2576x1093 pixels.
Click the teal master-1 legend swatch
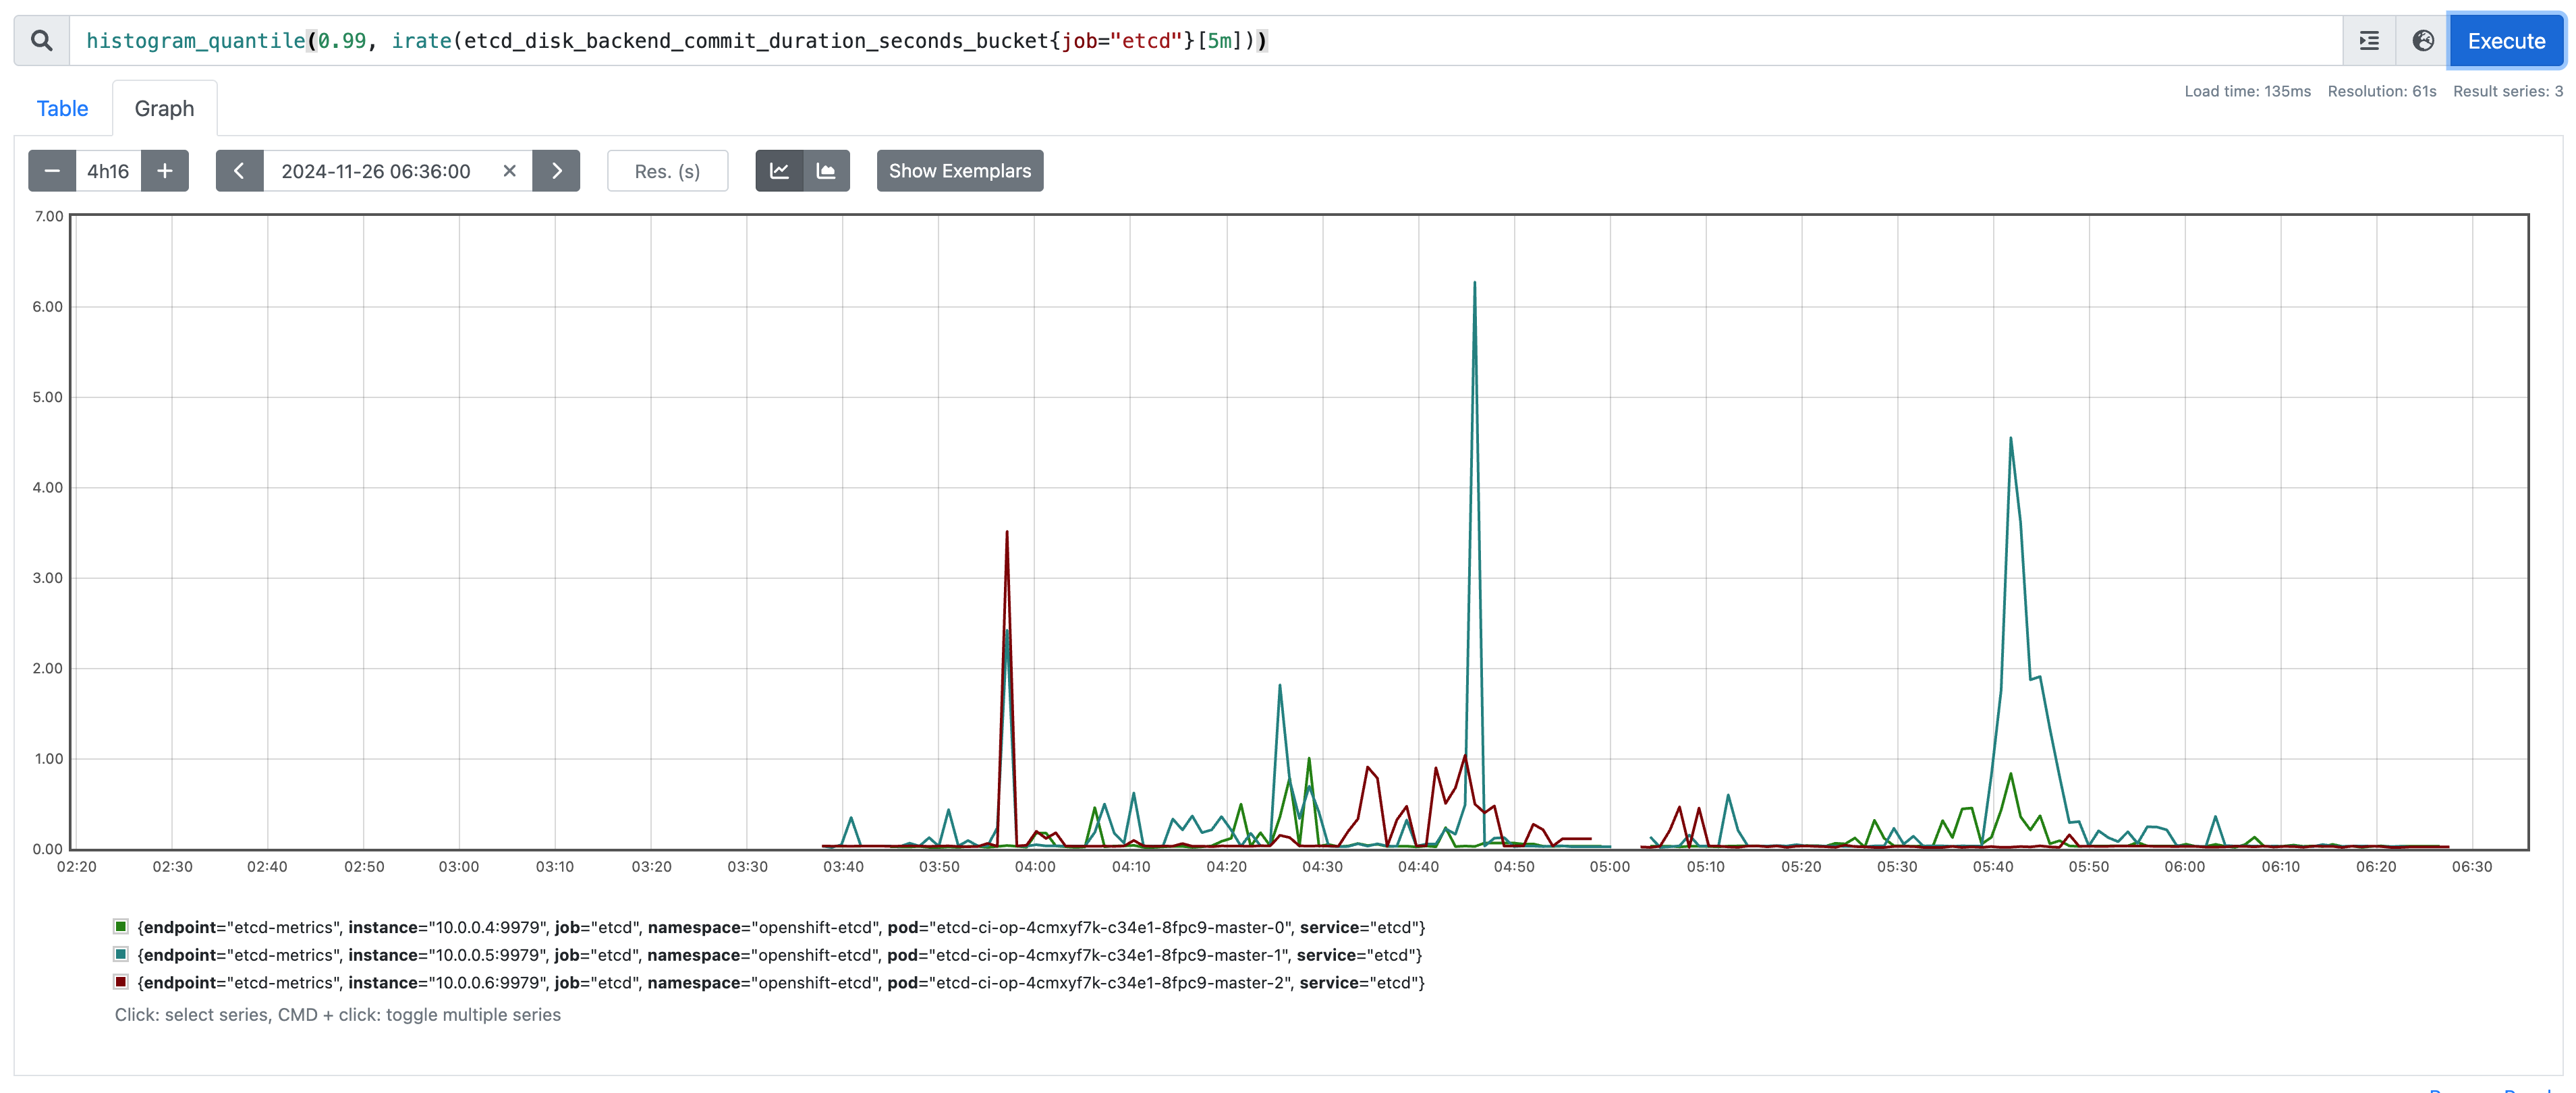click(x=121, y=955)
